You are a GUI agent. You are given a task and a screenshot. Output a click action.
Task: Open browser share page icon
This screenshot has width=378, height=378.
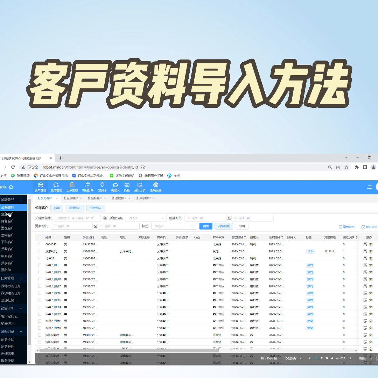pyautogui.click(x=338, y=167)
